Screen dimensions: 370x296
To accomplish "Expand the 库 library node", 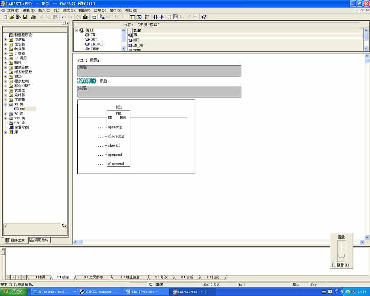I will tap(6, 132).
